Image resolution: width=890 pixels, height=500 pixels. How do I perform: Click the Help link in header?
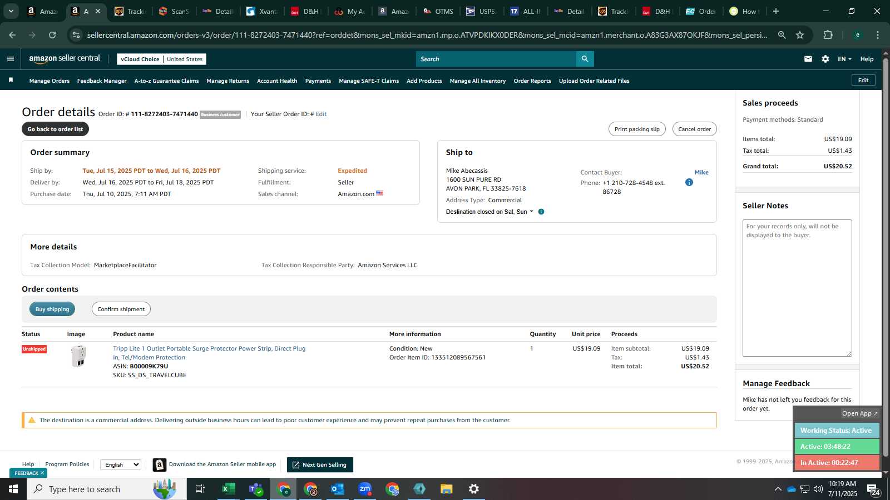point(867,59)
